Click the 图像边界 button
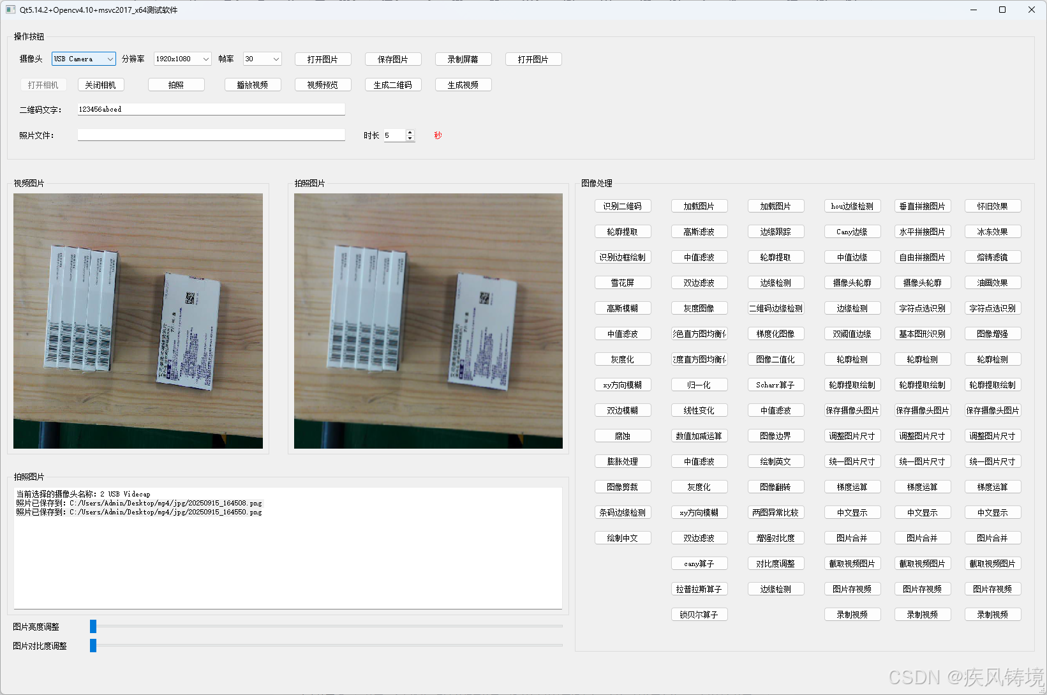Viewport: 1047px width, 695px height. point(776,436)
